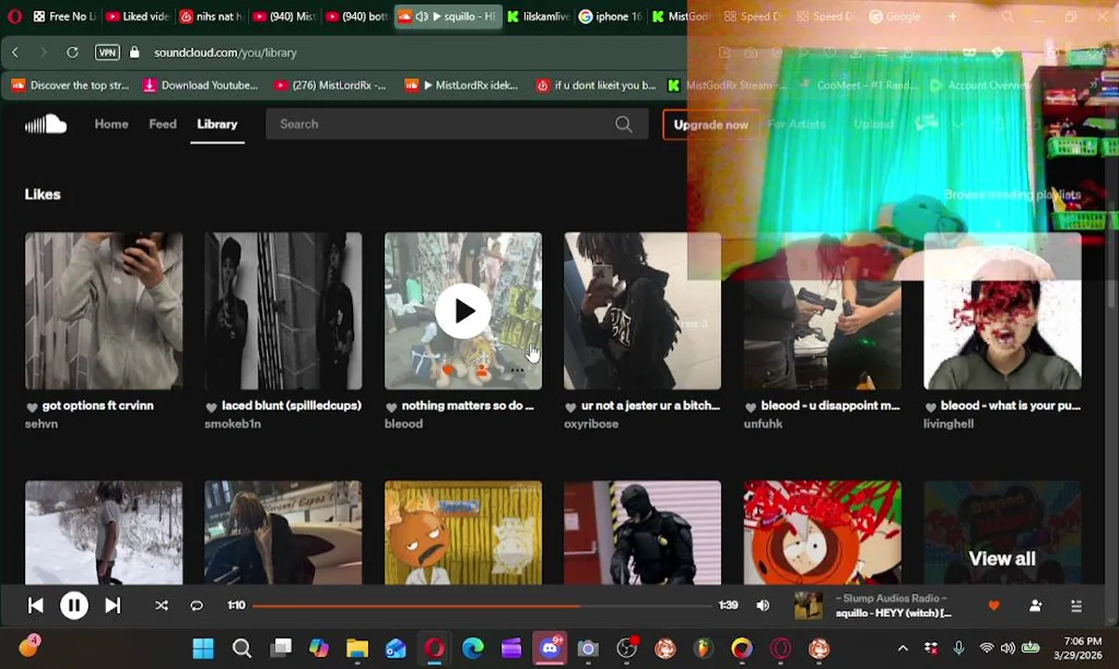Click the address bar URL soundcloud.com/you/library

tap(225, 53)
